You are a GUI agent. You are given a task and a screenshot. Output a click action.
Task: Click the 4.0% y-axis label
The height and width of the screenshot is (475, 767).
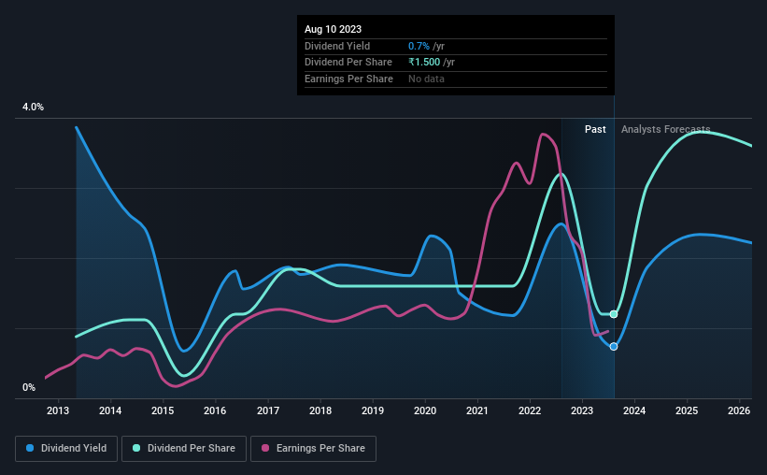33,107
